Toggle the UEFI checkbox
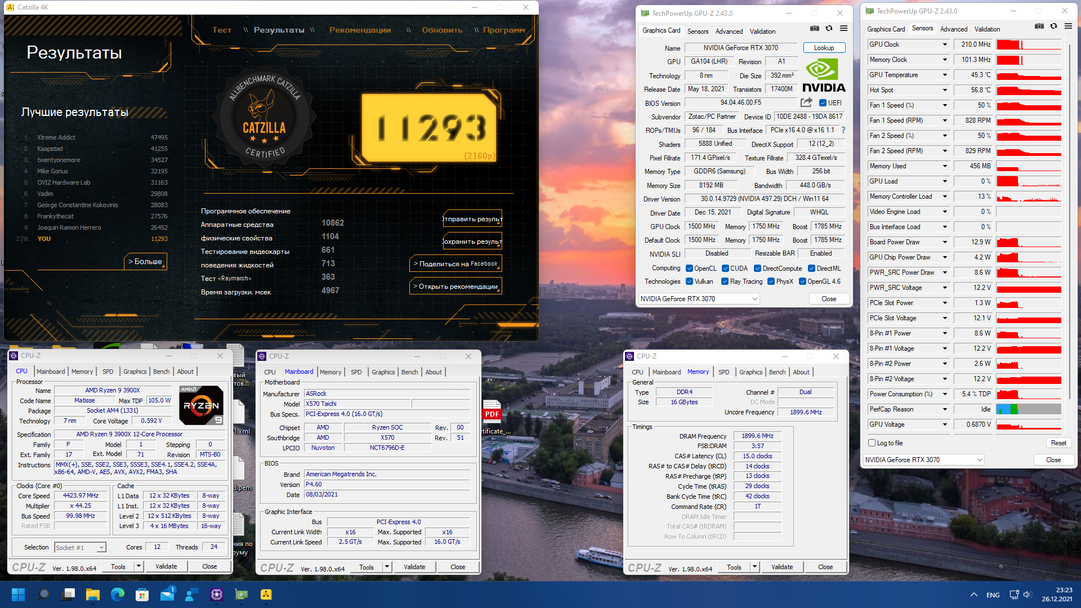This screenshot has width=1081, height=608. coord(823,103)
